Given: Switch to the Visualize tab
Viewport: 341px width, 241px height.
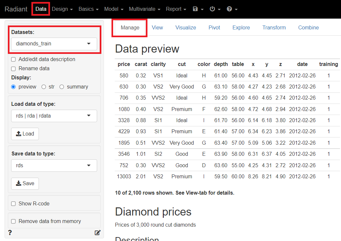Looking at the screenshot, I should tap(186, 28).
